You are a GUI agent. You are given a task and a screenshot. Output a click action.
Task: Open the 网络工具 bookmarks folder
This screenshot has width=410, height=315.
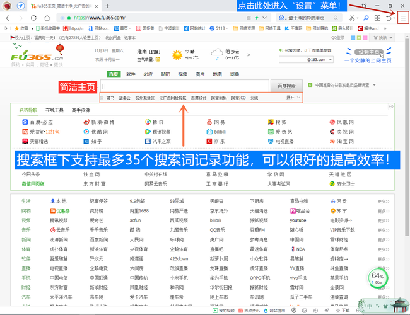pyautogui.click(x=269, y=28)
